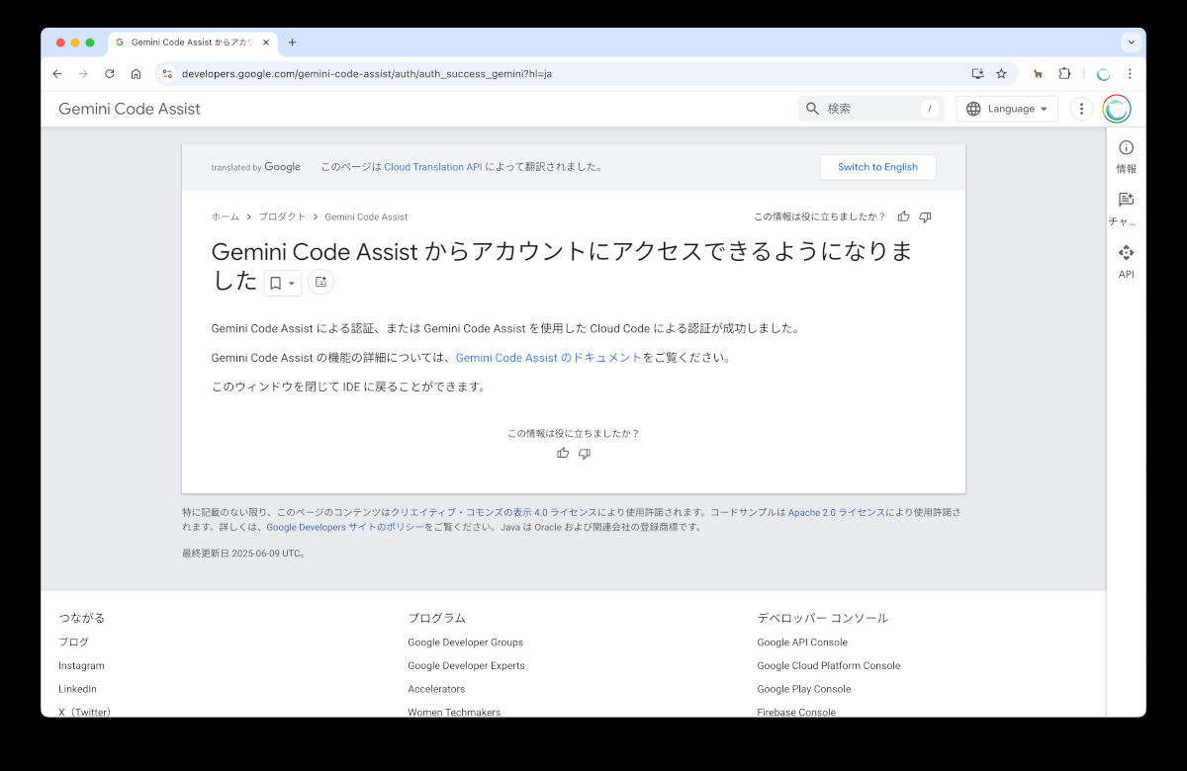Open the extension icon beside the star
The image size is (1187, 771).
[x=1038, y=73]
